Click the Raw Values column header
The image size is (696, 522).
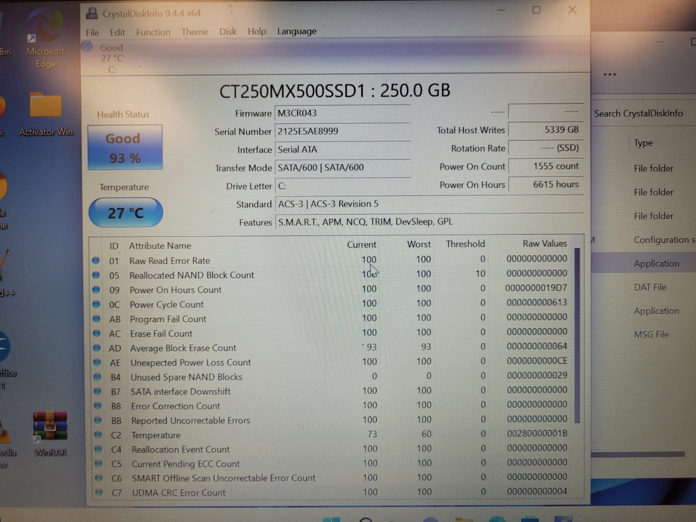[545, 244]
